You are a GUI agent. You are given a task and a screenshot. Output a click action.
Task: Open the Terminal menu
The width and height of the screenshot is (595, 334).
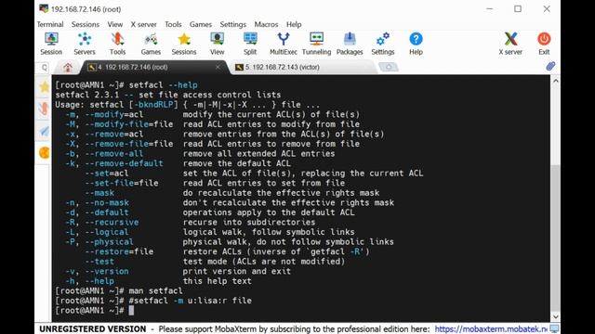(x=50, y=24)
